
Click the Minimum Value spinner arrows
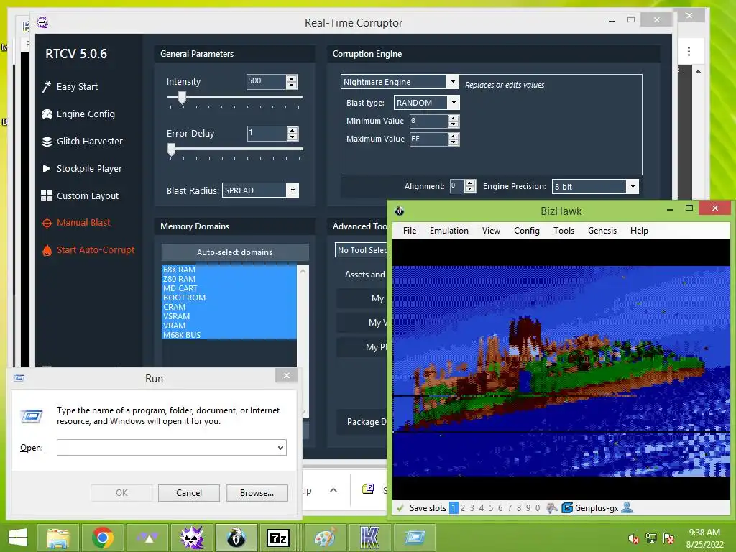[x=454, y=121]
